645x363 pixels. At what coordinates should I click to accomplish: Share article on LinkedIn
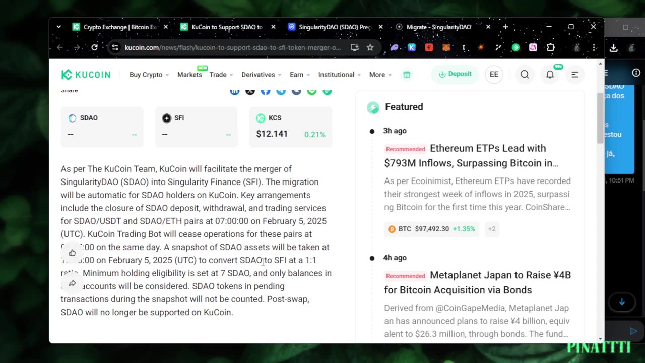[x=234, y=91]
